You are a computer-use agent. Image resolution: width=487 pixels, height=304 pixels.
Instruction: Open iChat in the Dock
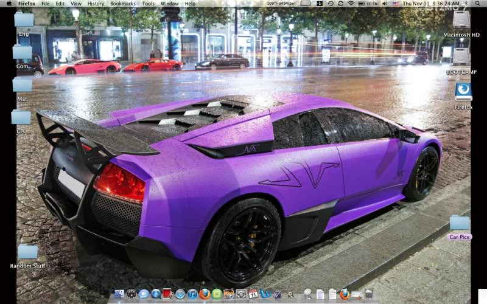click(x=144, y=294)
